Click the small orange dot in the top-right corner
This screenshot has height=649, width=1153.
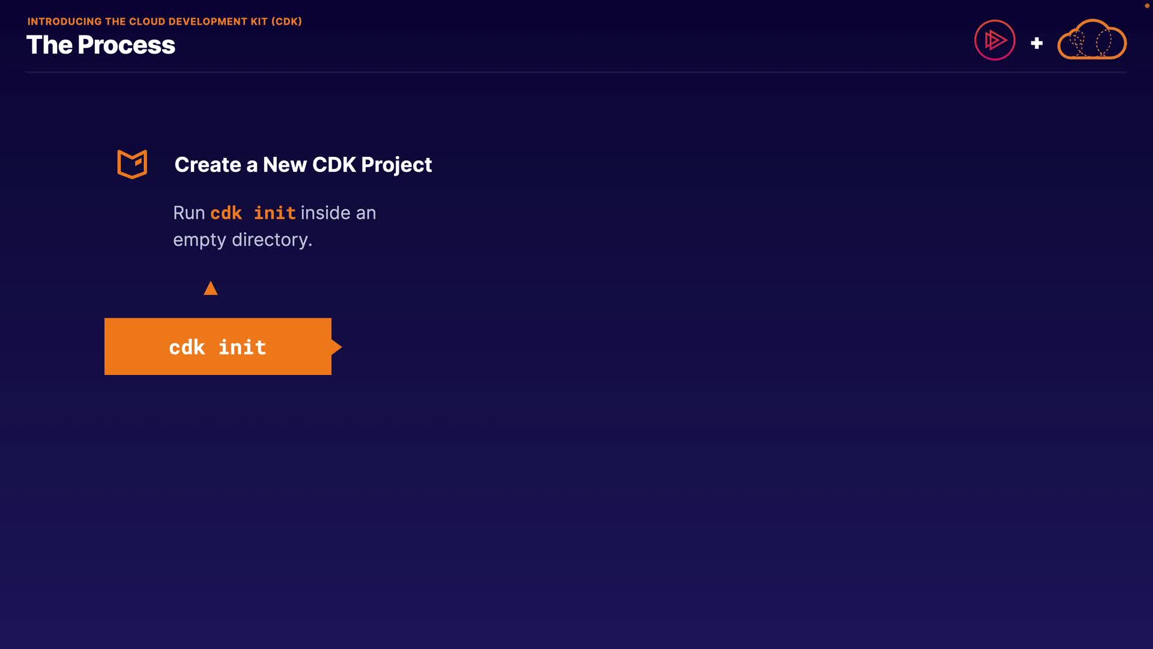1146,6
